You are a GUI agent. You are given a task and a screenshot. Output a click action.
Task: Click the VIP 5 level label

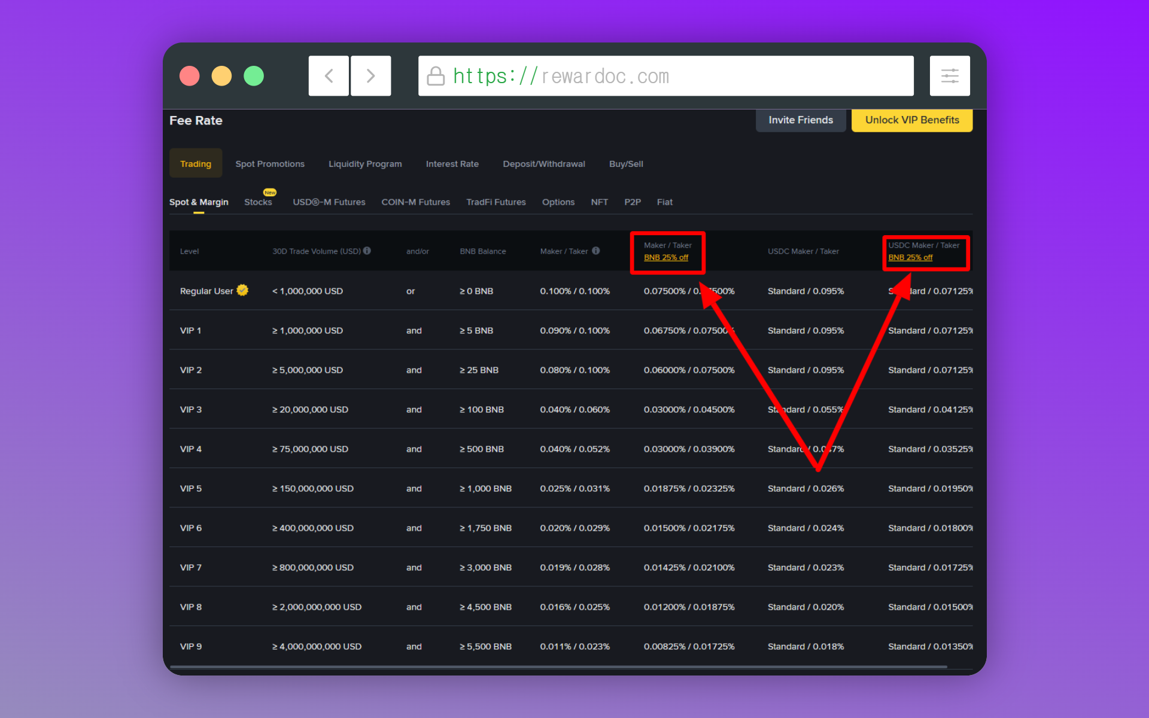pyautogui.click(x=191, y=488)
